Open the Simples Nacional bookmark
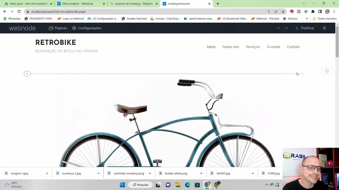Image resolution: width=339 pixels, height=190 pixels. (134, 19)
